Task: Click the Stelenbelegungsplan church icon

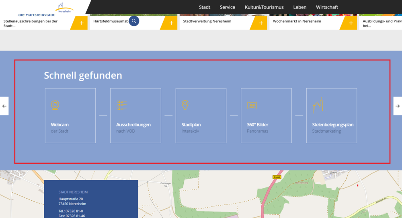Action: [x=318, y=105]
